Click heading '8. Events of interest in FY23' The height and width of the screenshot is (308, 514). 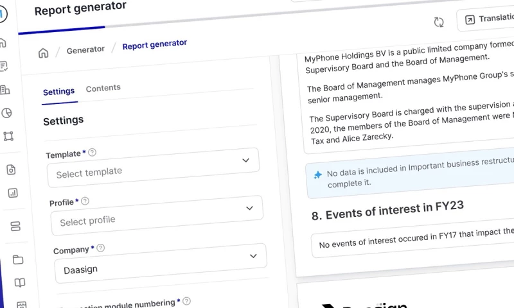tap(387, 211)
